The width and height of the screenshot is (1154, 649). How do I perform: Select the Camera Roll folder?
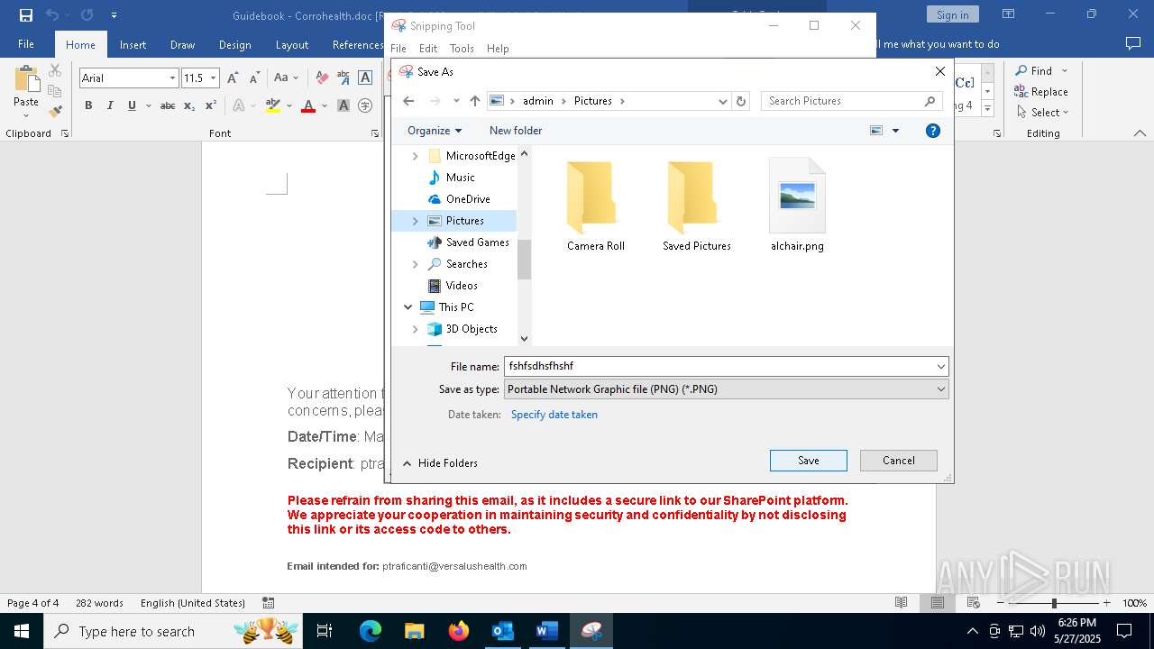tap(595, 206)
